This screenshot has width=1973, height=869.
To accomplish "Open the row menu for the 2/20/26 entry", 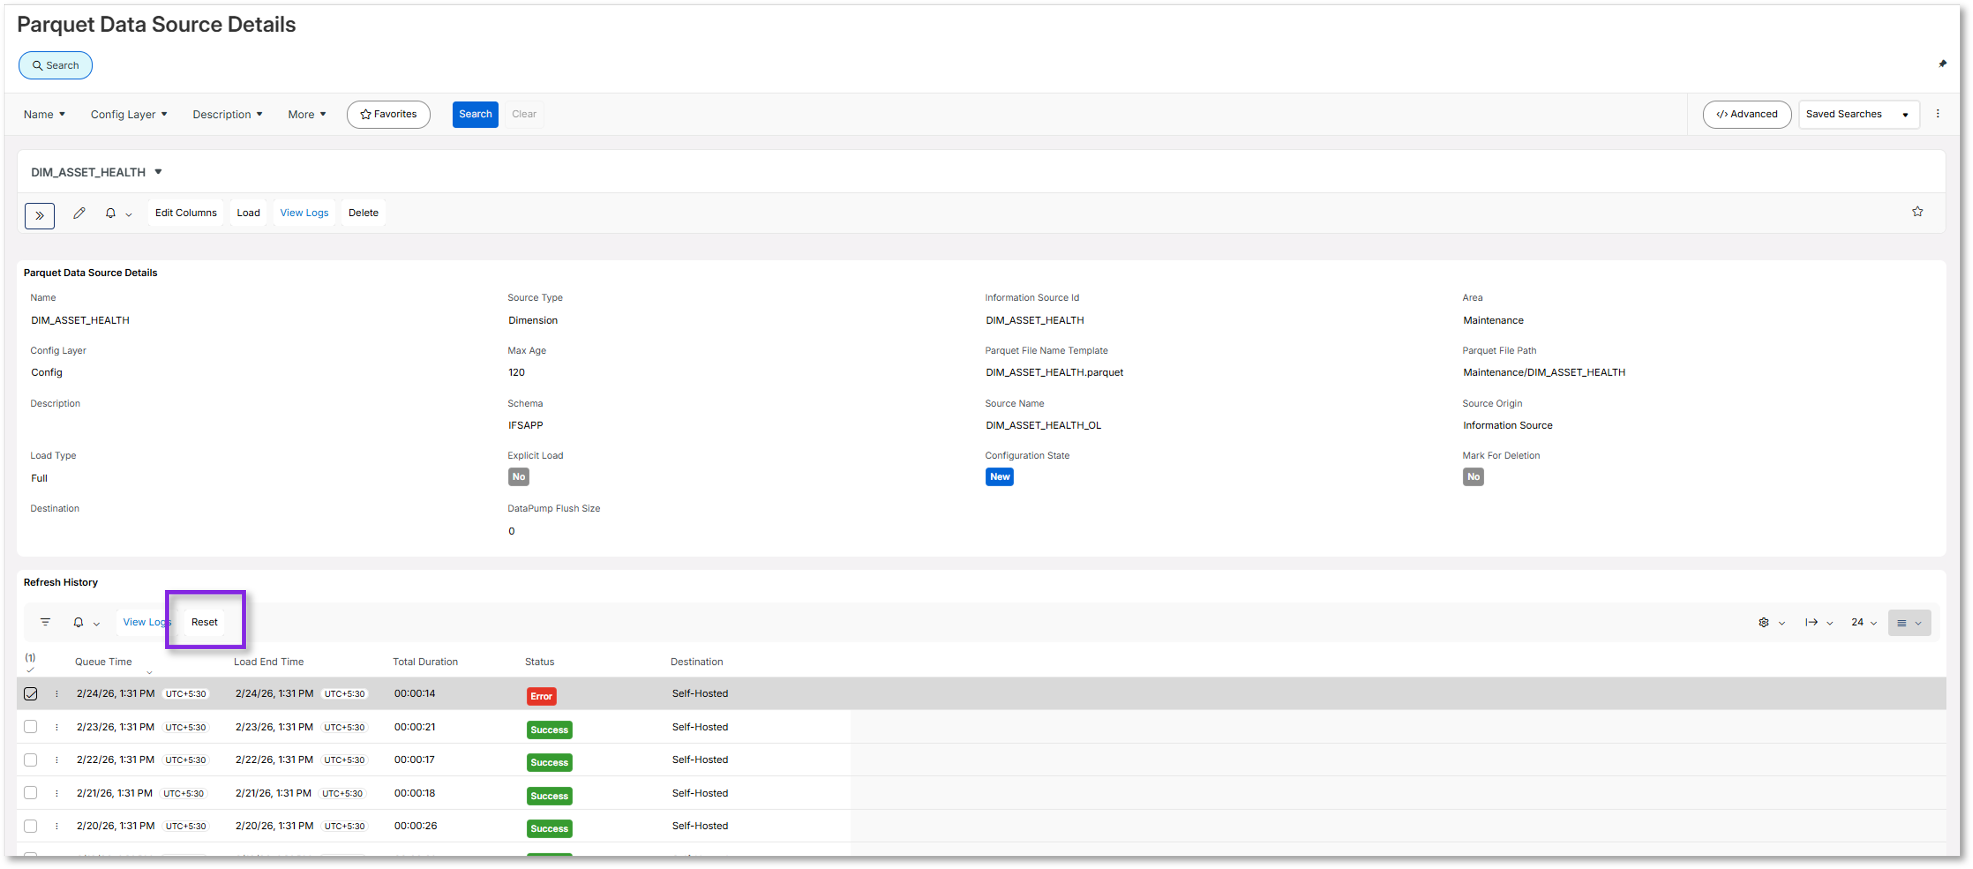I will click(x=57, y=826).
